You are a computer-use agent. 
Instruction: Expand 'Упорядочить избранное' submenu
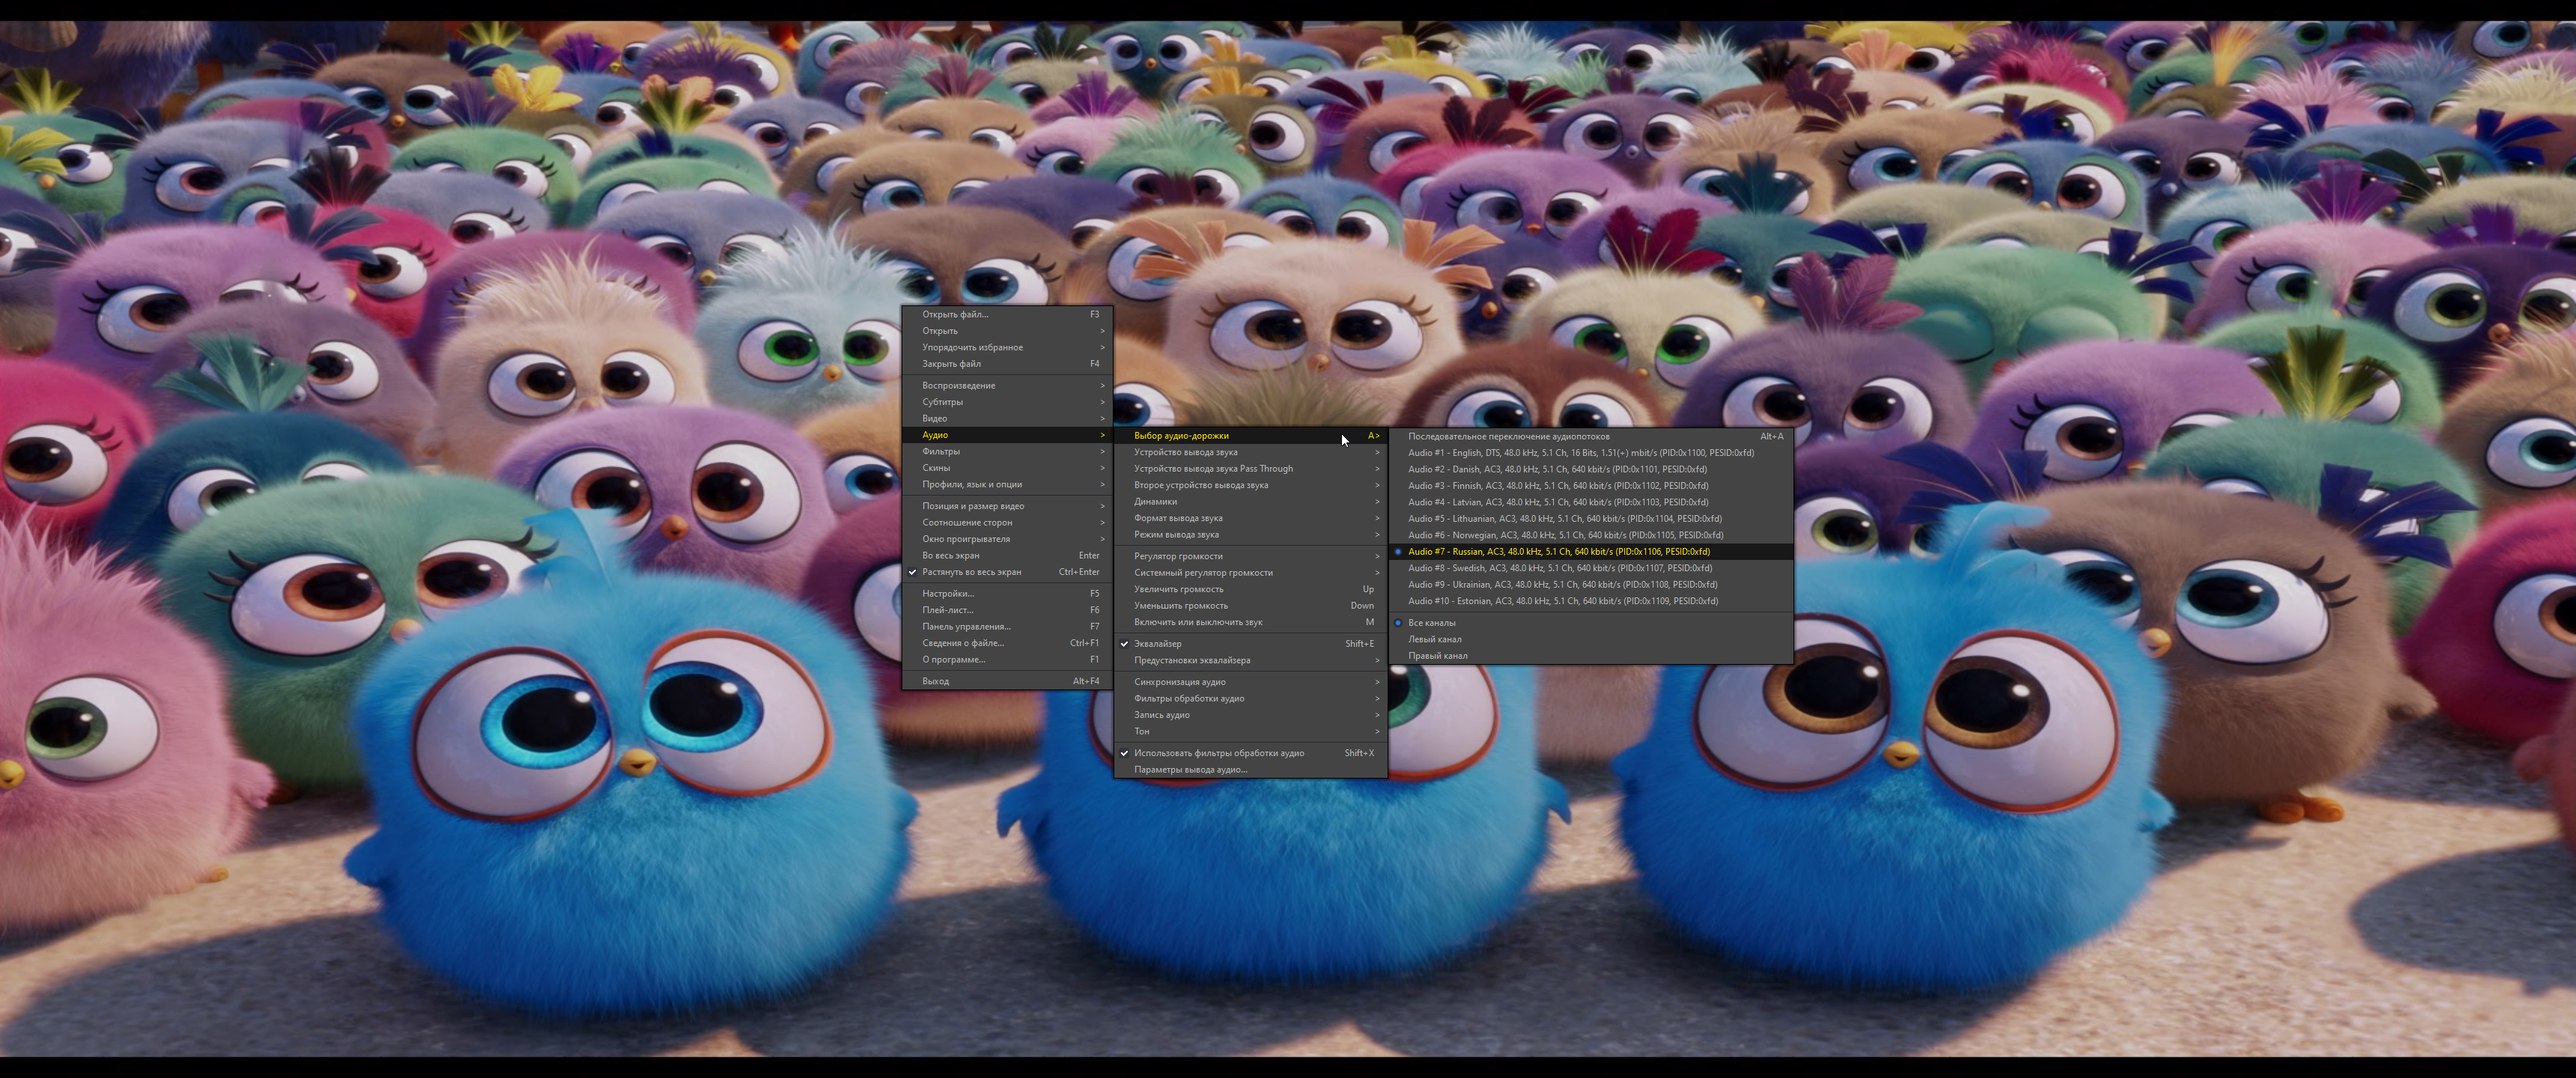point(1008,347)
